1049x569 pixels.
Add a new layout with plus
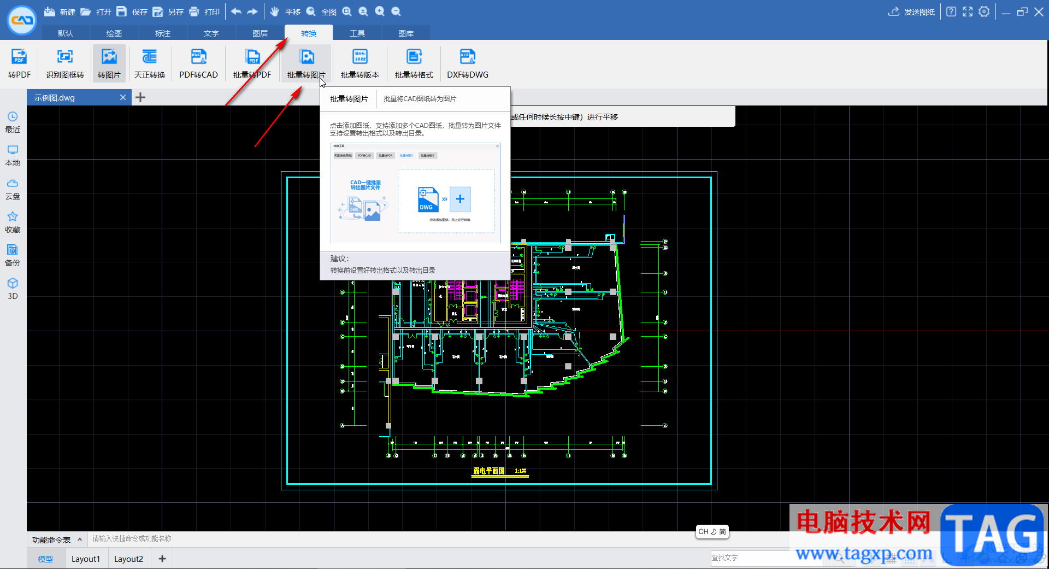[x=162, y=559]
